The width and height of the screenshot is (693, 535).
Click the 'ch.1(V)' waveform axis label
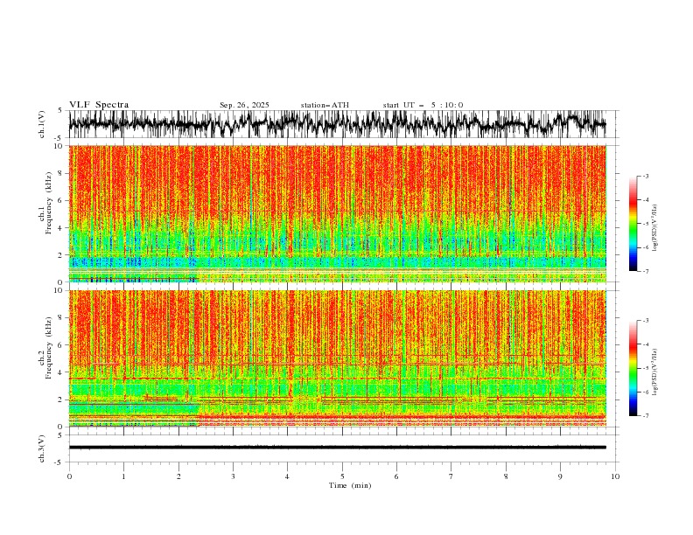pyautogui.click(x=42, y=124)
